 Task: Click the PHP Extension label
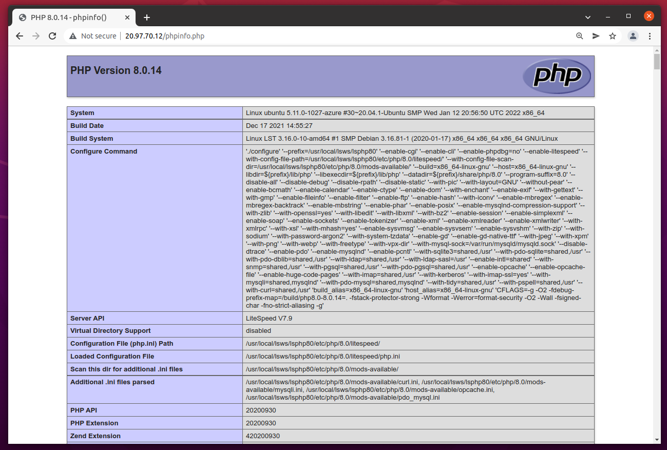94,423
